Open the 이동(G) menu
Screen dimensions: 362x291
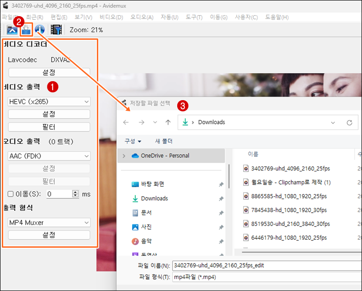point(219,17)
